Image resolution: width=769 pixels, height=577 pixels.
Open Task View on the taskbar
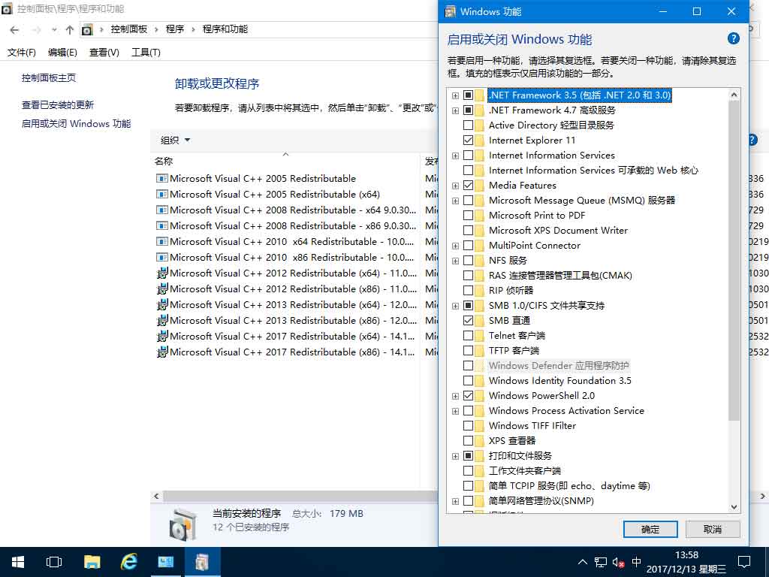(54, 562)
